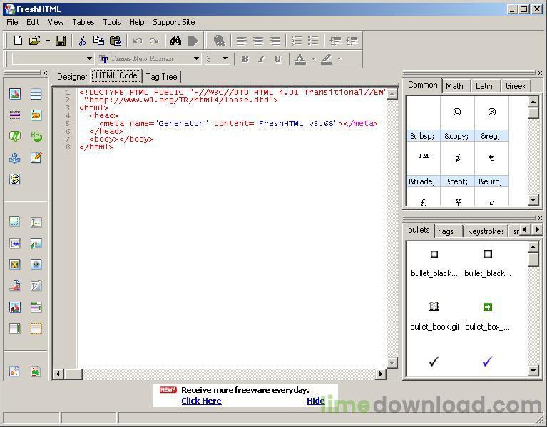This screenshot has height=427, width=547.
Task: Toggle underline formatting
Action: [277, 59]
